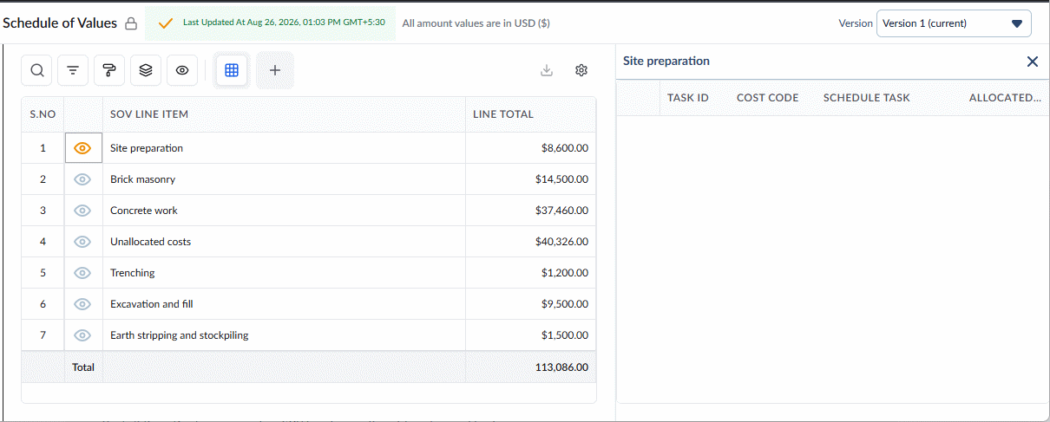Open the search tool in toolbar
Image resolution: width=1050 pixels, height=422 pixels.
click(x=37, y=71)
